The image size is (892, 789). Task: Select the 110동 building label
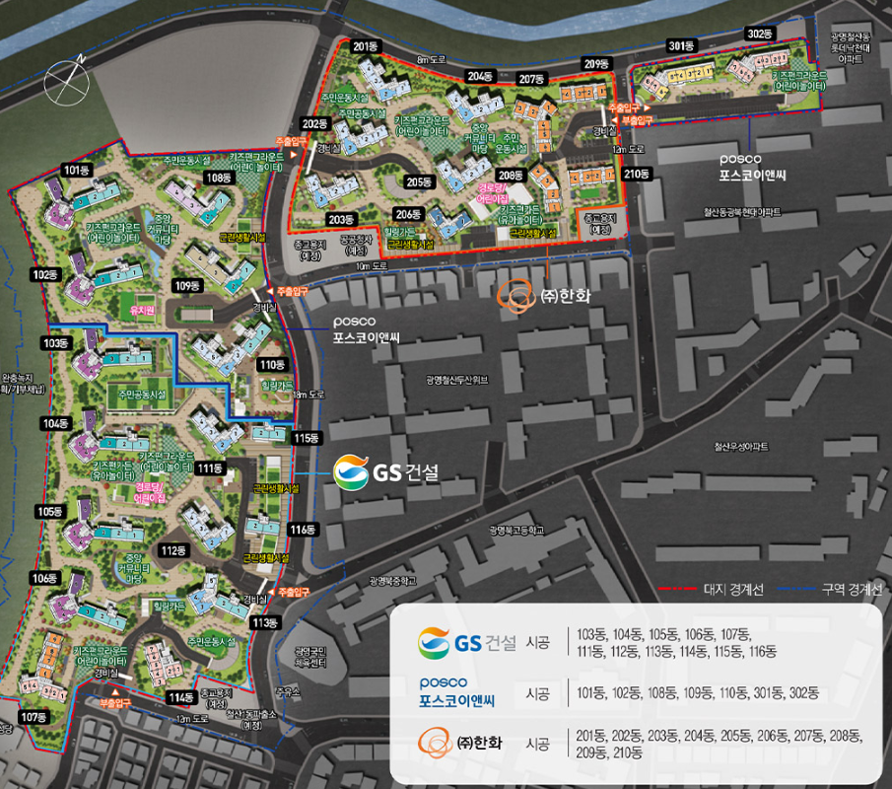coord(272,364)
